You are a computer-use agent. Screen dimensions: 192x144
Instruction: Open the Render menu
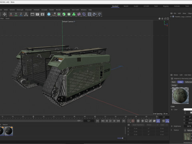[x=58, y=10]
